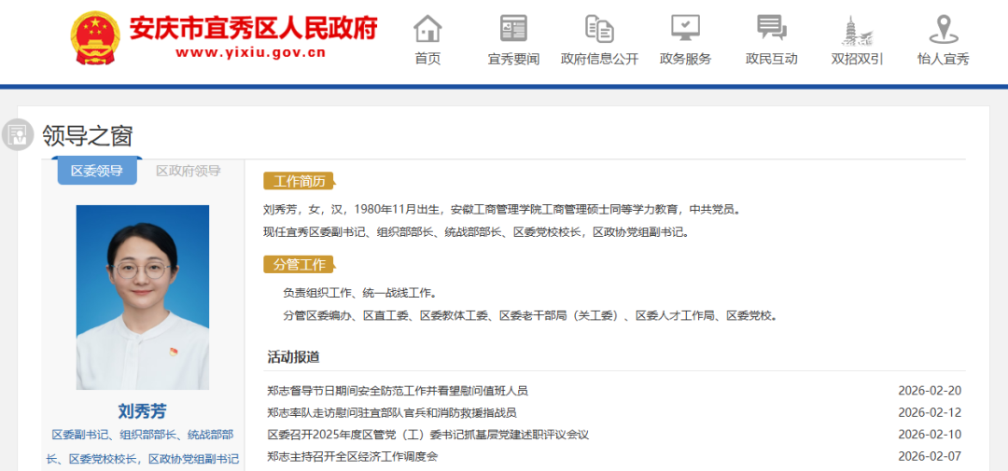Viewport: 1008px width, 471px height.
Task: Click the 双招双引 pagoda icon
Action: coord(857,30)
